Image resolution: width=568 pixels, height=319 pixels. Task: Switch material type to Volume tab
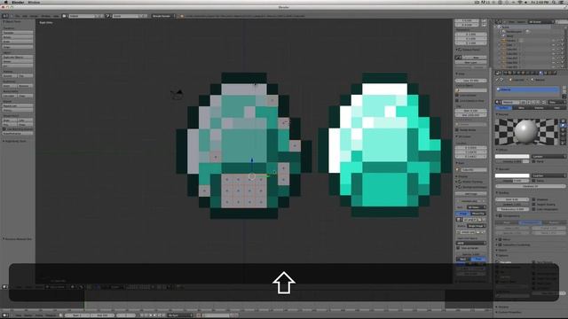(x=539, y=108)
